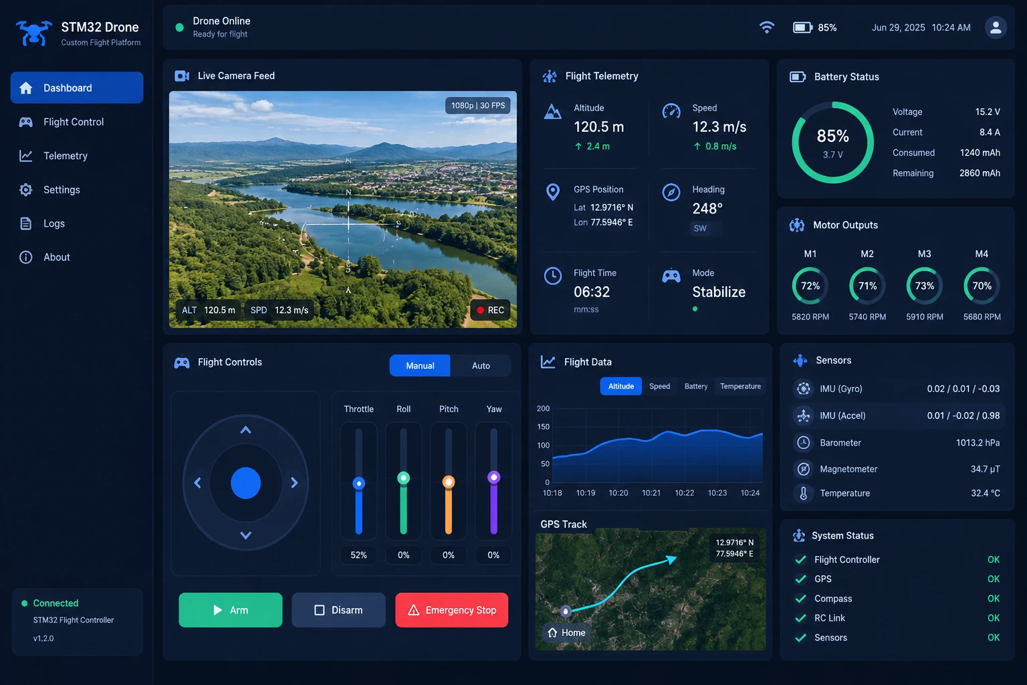Click the Roll slider handle
This screenshot has height=685, width=1027.
coord(404,478)
